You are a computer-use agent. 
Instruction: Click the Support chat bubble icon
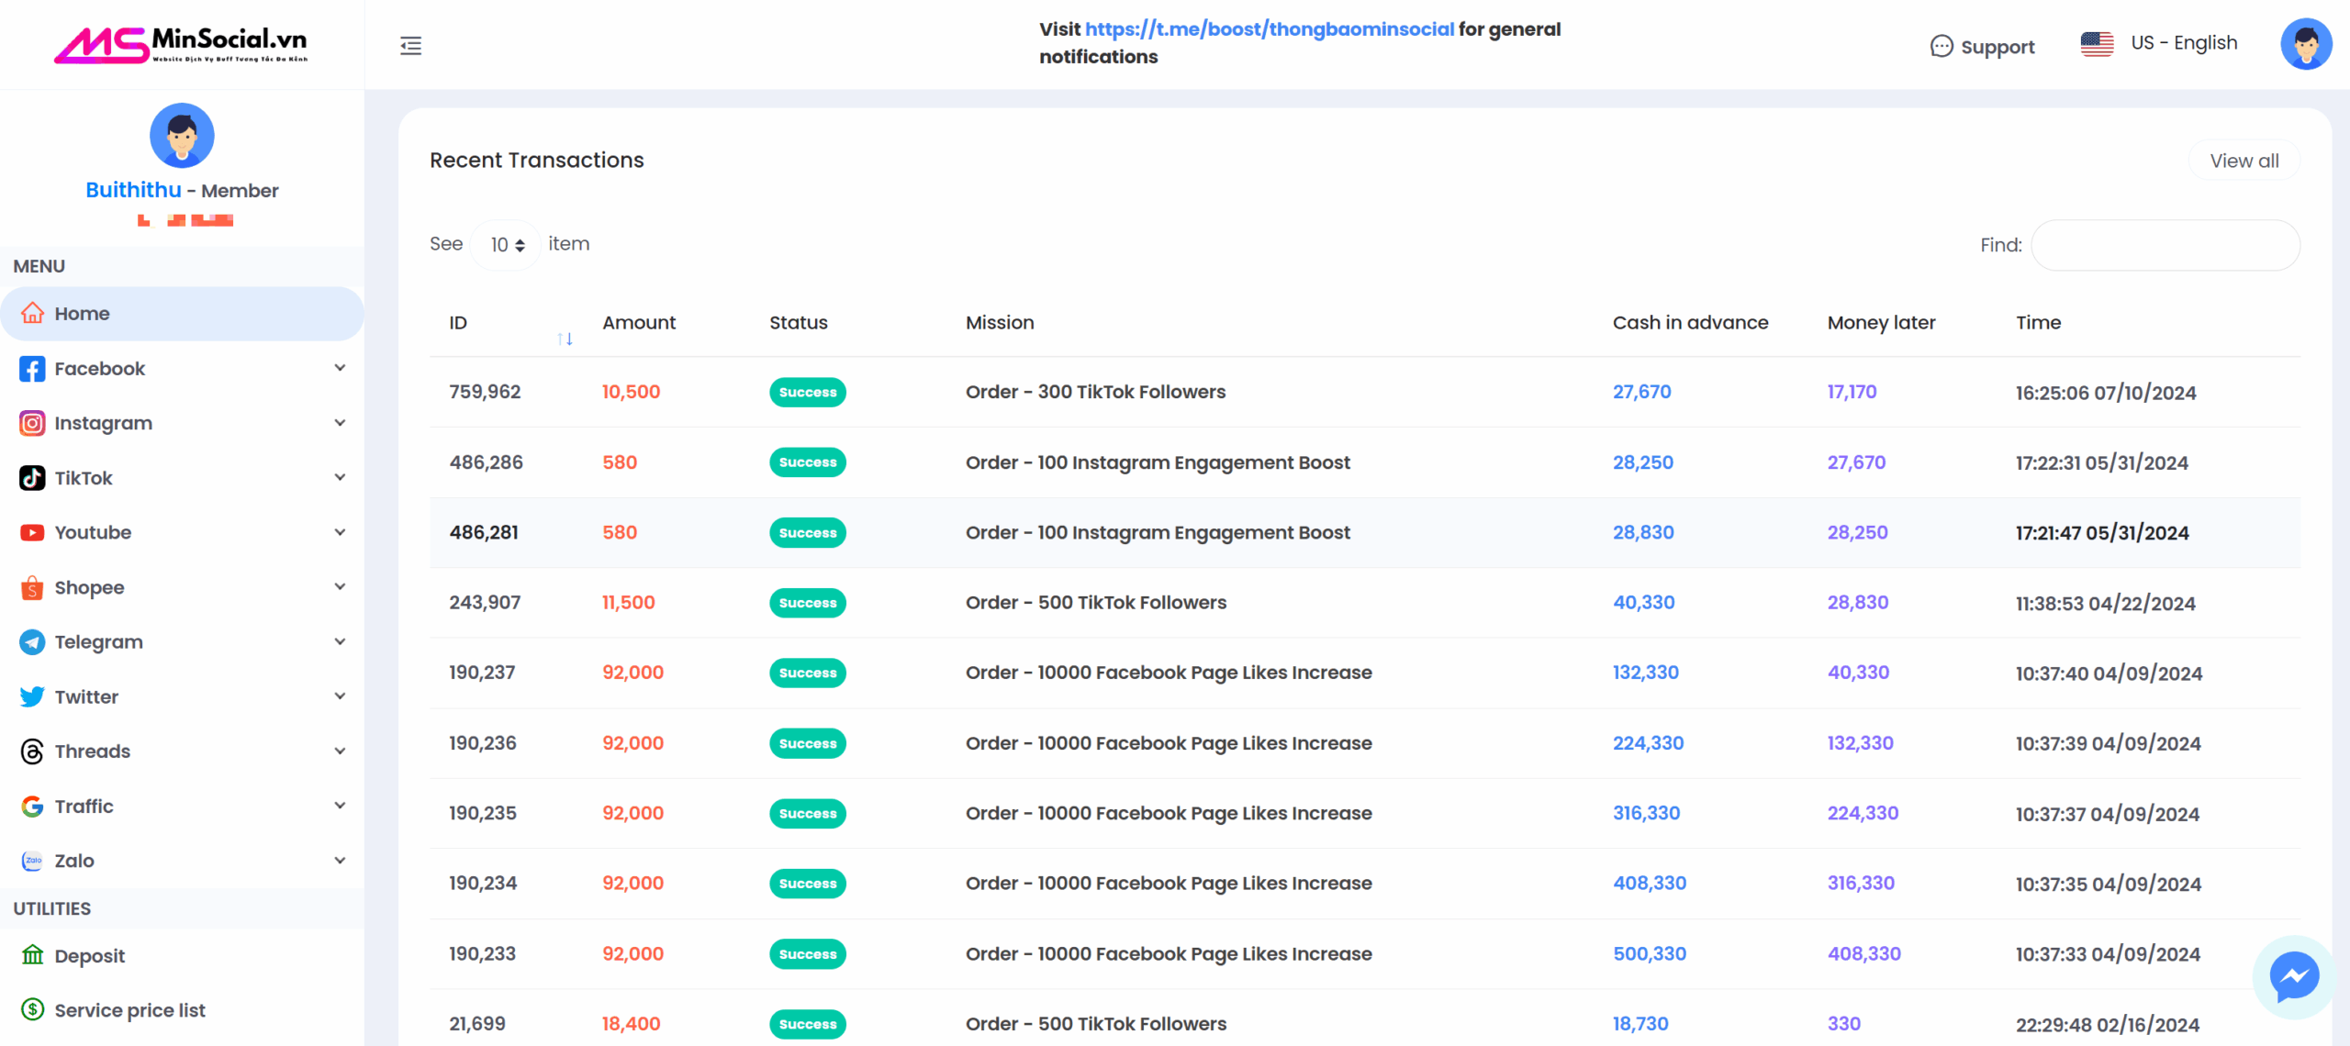[x=1941, y=46]
